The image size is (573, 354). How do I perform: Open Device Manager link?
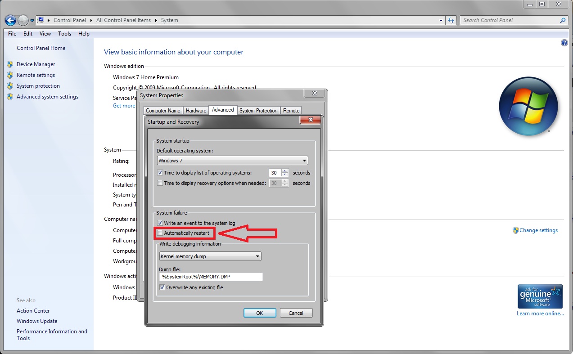(x=36, y=64)
